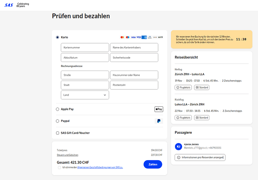258x180 pixels.
Task: Tick the SAS Gift Card/Voucher checkbox
Action: click(58, 133)
